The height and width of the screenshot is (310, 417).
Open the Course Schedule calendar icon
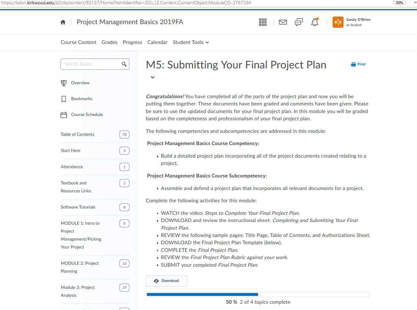(64, 114)
